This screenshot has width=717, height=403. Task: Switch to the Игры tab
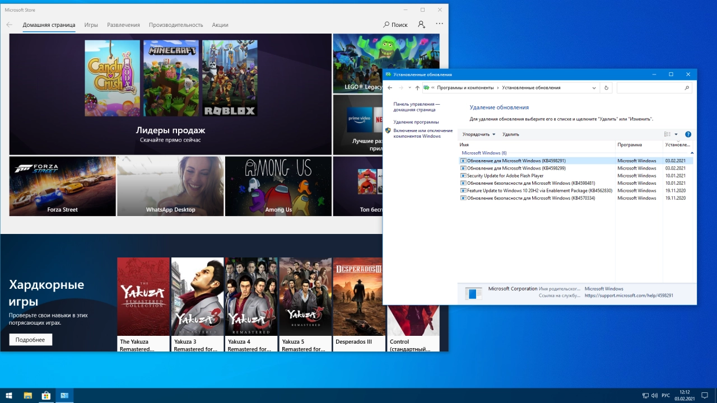pos(91,25)
